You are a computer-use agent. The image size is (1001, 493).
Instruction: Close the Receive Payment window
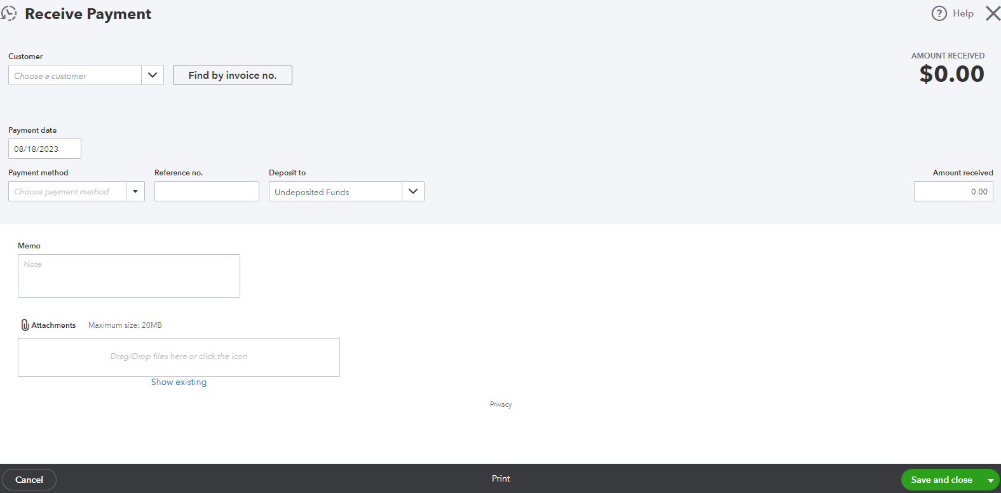(x=993, y=13)
